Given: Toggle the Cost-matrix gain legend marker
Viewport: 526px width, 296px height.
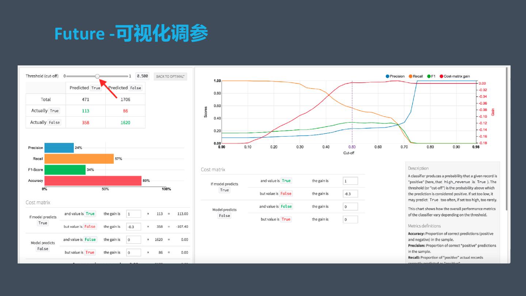Looking at the screenshot, I should click(x=441, y=76).
